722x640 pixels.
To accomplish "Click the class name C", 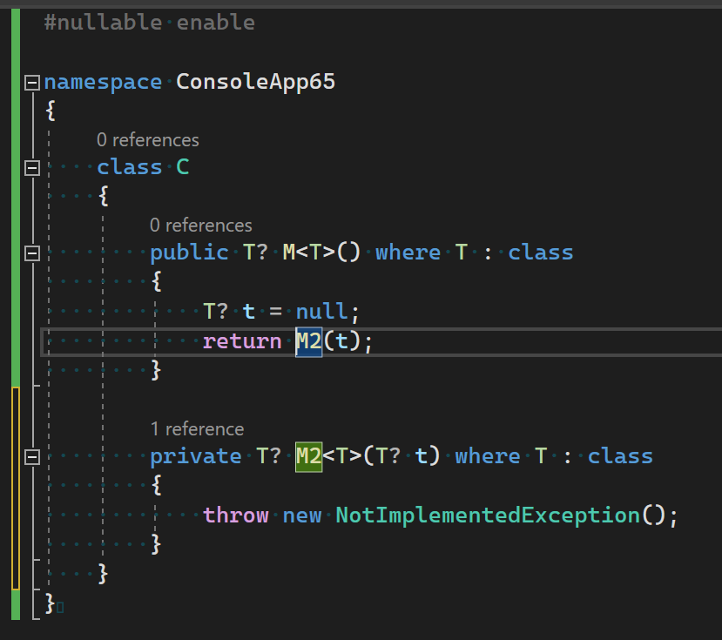I will coord(183,167).
